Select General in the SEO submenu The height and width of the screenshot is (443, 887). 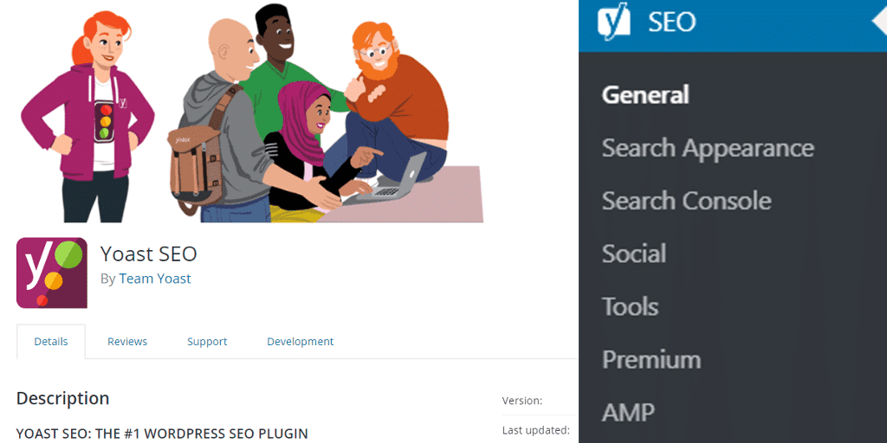[645, 95]
